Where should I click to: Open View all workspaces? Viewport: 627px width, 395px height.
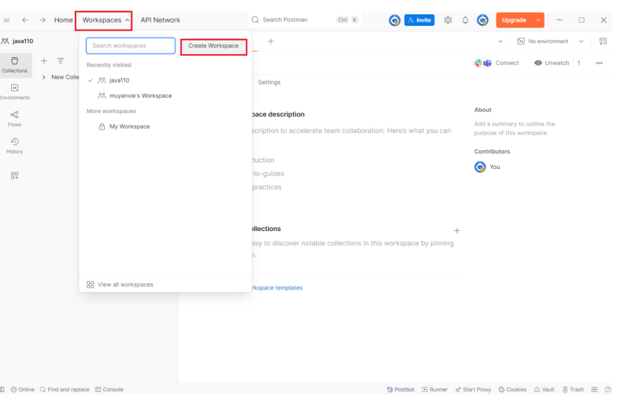120,284
